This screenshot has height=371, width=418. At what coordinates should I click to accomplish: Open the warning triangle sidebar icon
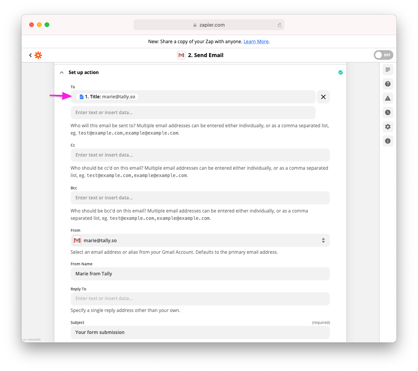pos(388,98)
